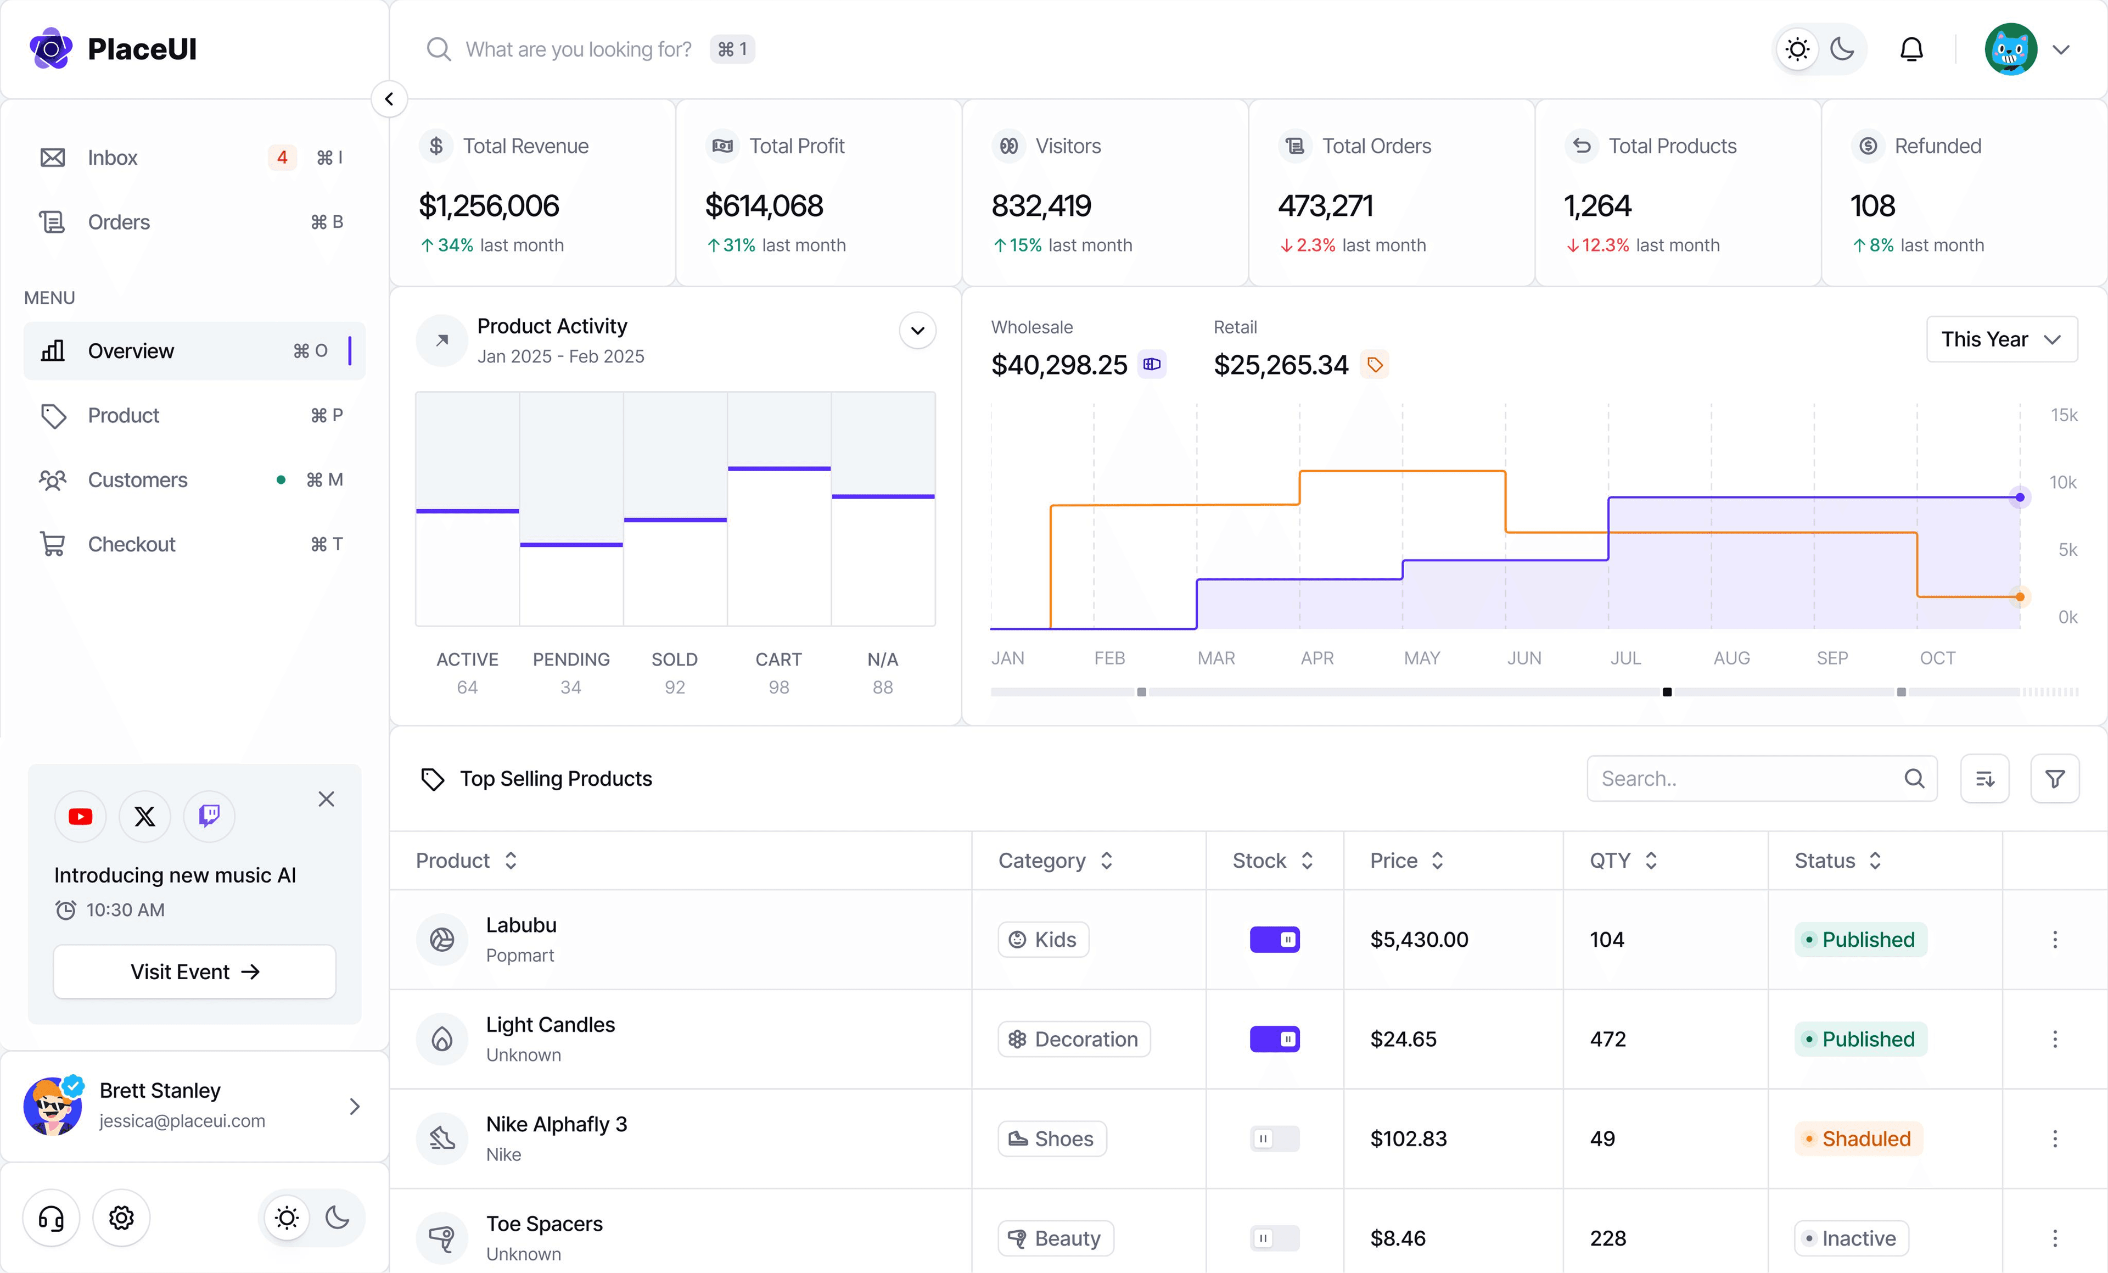2108x1273 pixels.
Task: Open settings via the gear icon
Action: [x=121, y=1218]
